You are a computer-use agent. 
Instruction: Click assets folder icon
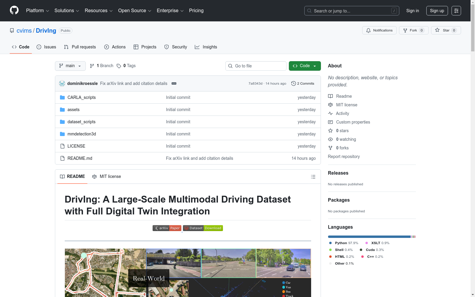(x=62, y=110)
